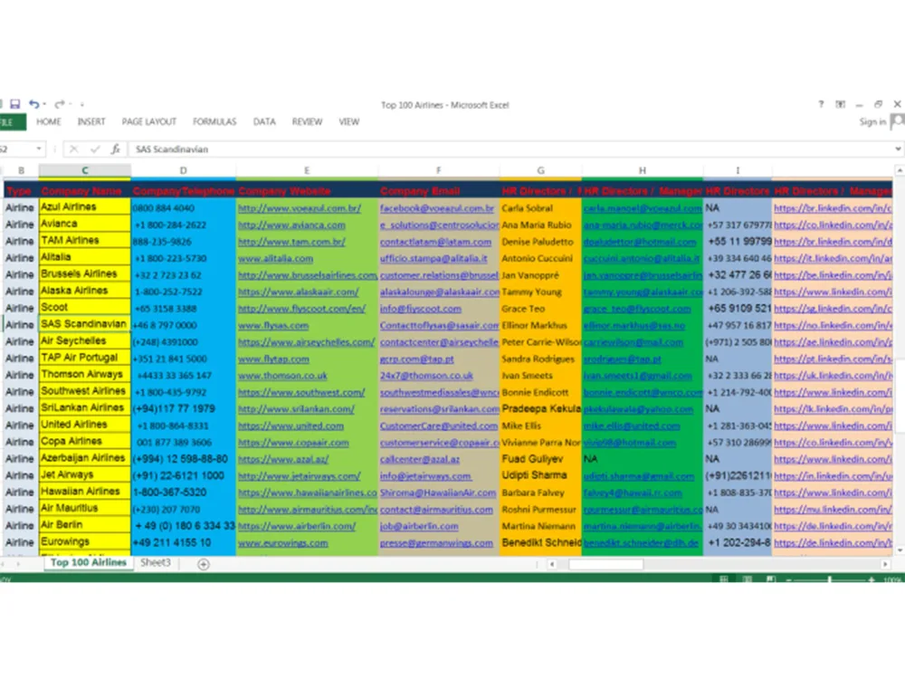Expand the formula bar chevron

[x=898, y=149]
